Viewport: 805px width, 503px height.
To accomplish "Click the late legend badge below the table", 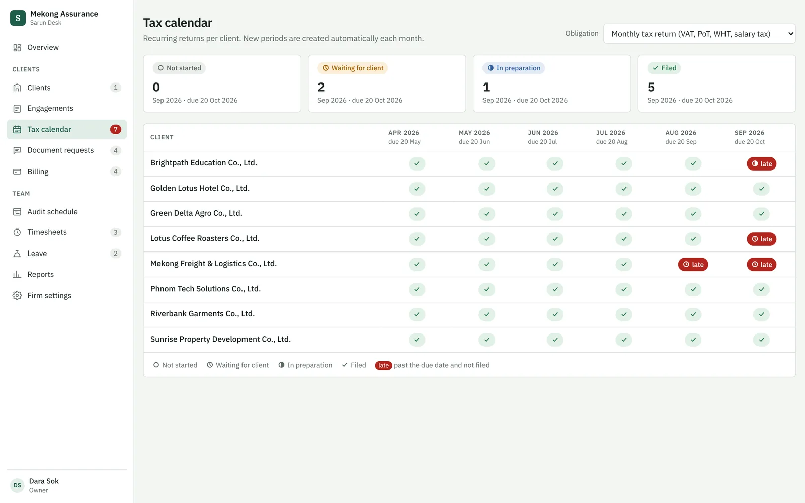I will click(x=383, y=366).
